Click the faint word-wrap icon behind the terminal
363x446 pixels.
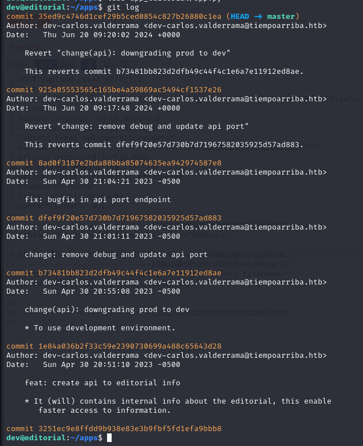(x=89, y=65)
